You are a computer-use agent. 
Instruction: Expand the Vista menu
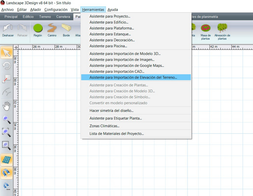point(75,10)
